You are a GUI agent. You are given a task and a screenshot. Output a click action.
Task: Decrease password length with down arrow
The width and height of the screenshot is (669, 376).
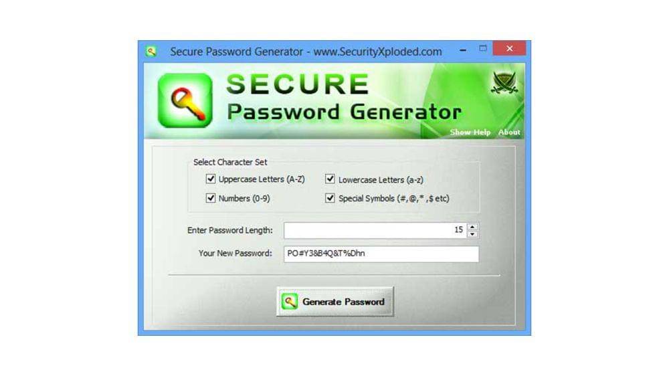(x=472, y=234)
